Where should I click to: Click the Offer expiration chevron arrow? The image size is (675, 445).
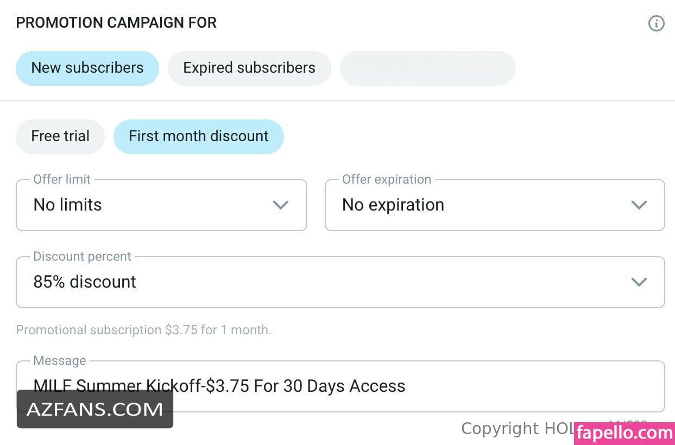[x=639, y=205]
